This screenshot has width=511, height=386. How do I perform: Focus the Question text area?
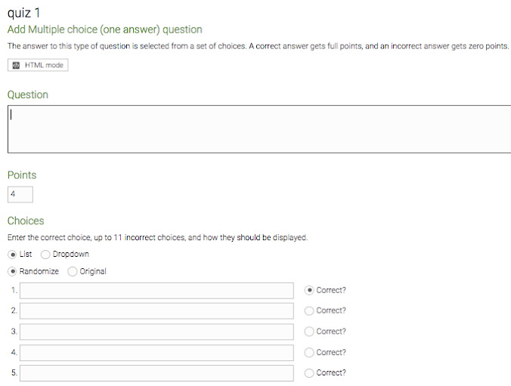point(259,129)
